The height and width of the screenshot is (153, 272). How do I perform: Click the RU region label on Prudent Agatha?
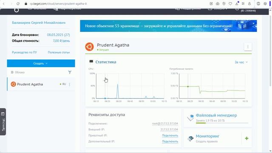pos(64,84)
